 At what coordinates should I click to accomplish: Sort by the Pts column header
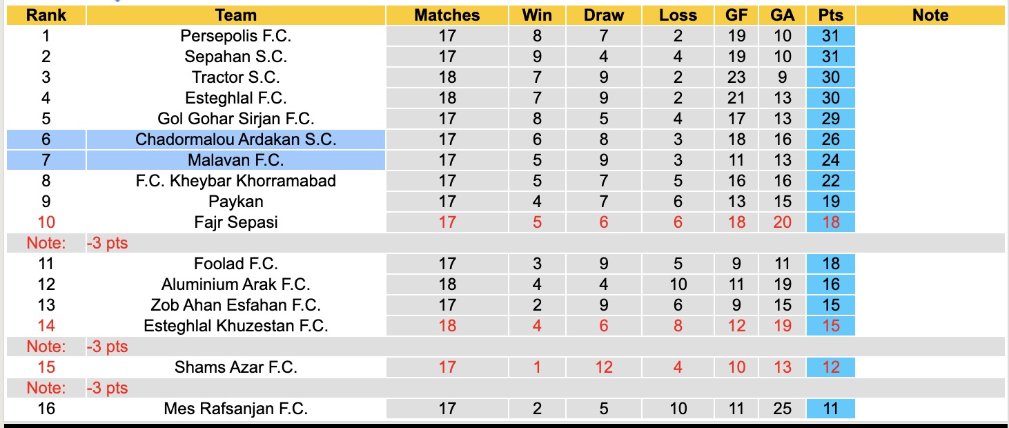(x=830, y=15)
